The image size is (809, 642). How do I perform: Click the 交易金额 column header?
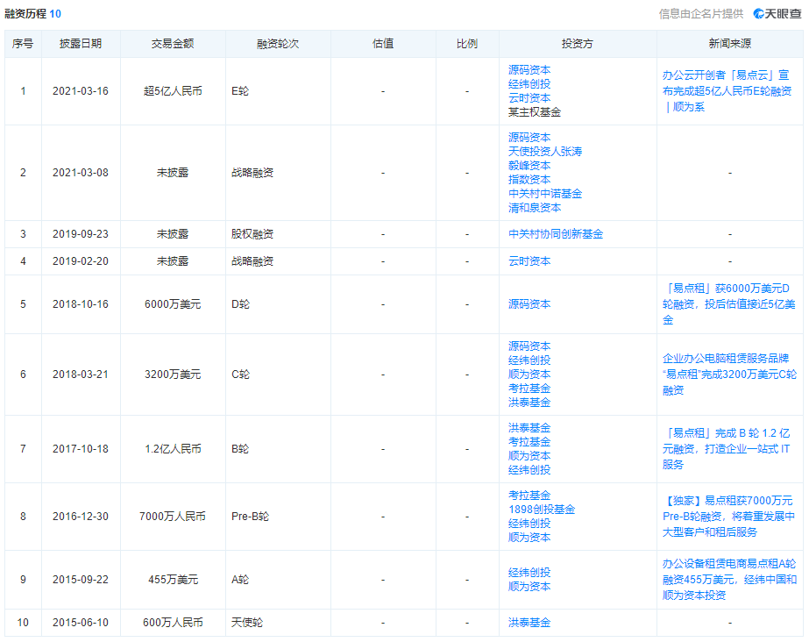point(173,44)
